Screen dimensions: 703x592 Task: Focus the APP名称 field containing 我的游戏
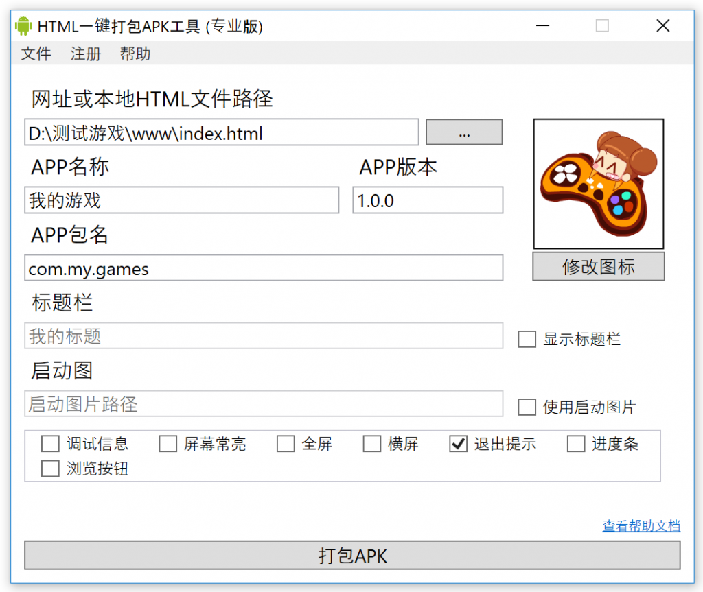point(181,200)
